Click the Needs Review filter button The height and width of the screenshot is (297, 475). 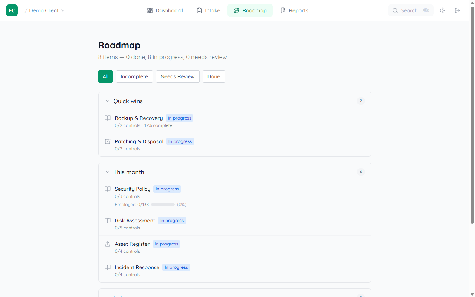coord(177,76)
